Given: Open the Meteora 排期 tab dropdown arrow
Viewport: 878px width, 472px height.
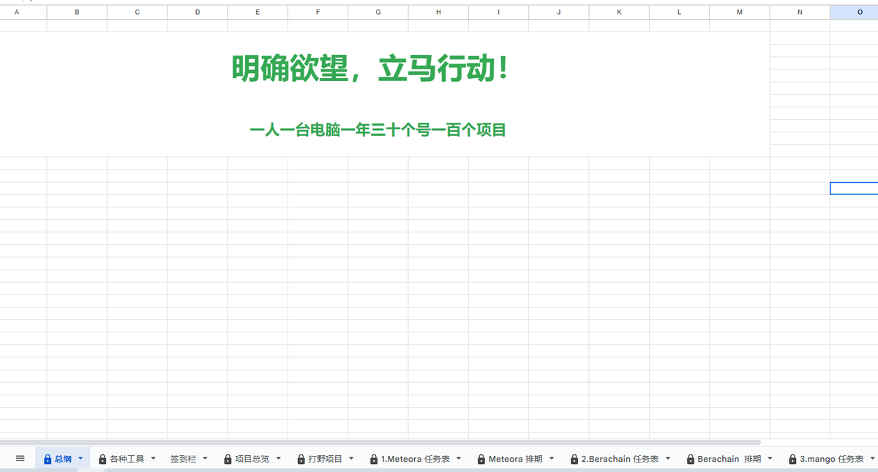Looking at the screenshot, I should (x=552, y=459).
